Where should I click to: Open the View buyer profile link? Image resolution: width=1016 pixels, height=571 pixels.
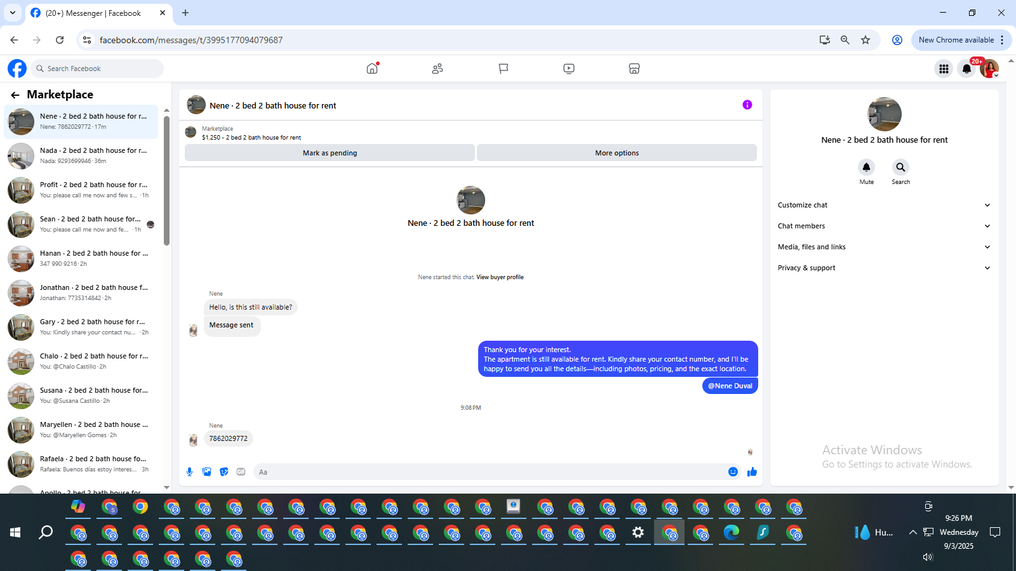click(500, 277)
